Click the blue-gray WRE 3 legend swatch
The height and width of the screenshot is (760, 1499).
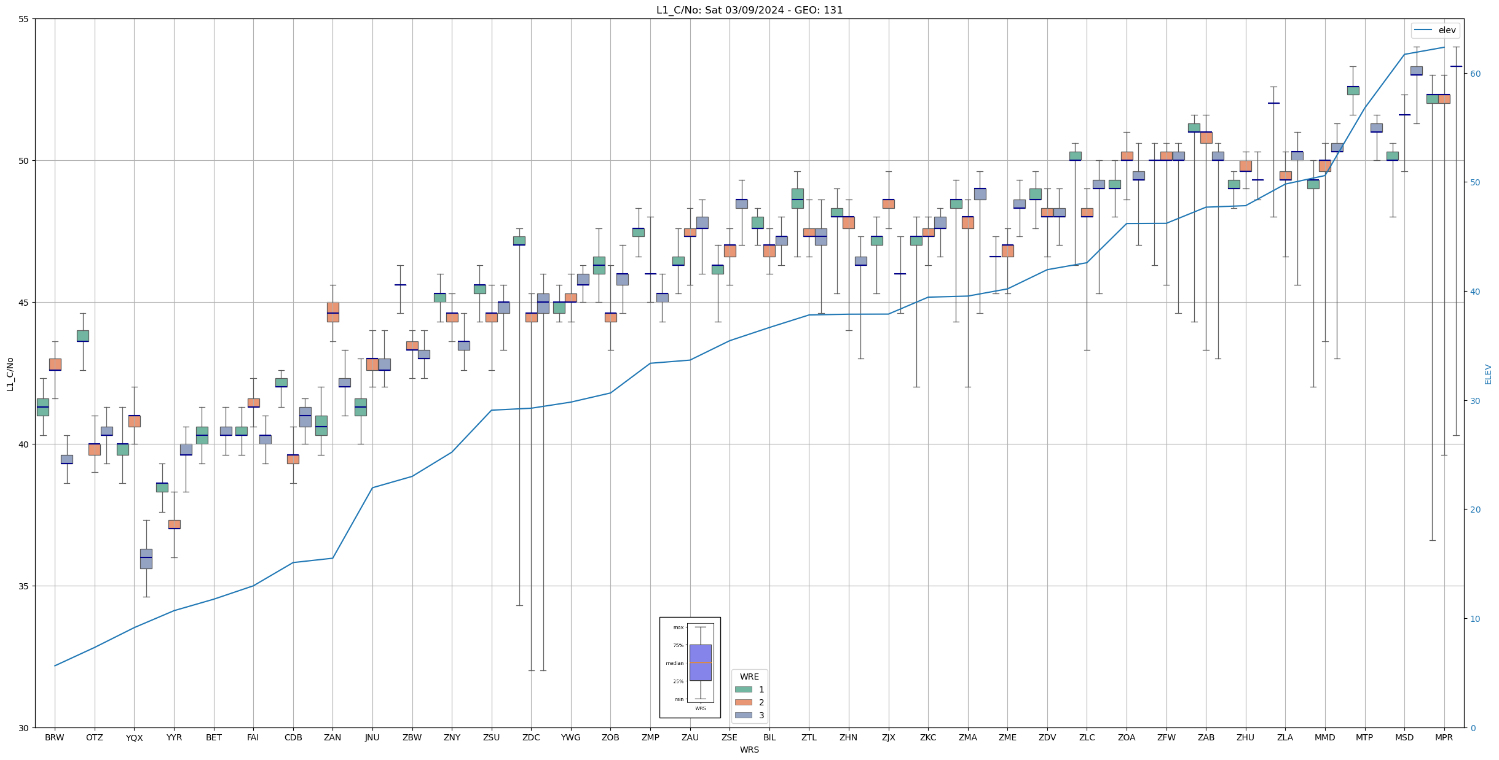(x=743, y=715)
